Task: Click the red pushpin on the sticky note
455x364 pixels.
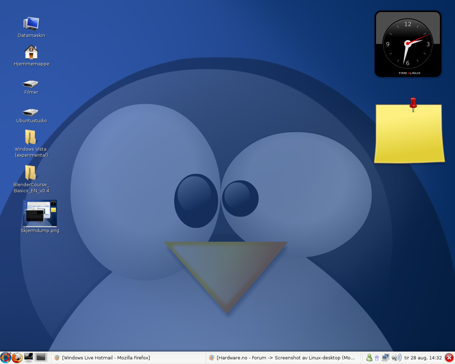Action: coord(413,104)
